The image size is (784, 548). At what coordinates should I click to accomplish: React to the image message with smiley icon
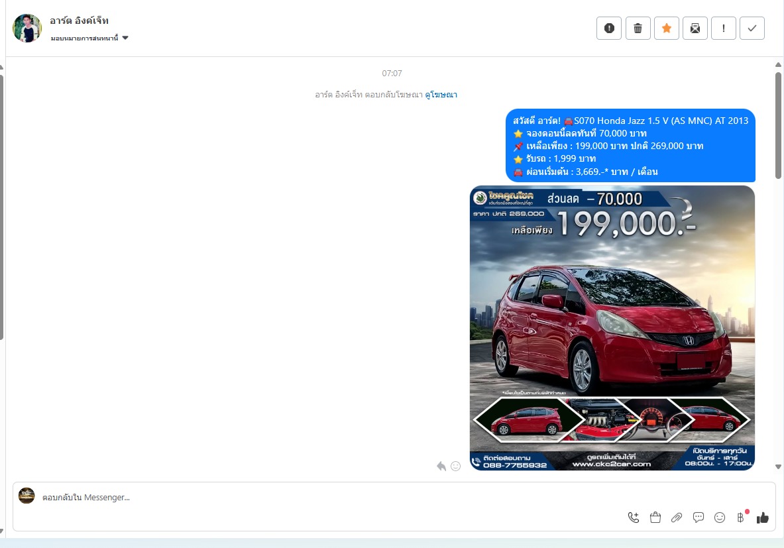(455, 466)
